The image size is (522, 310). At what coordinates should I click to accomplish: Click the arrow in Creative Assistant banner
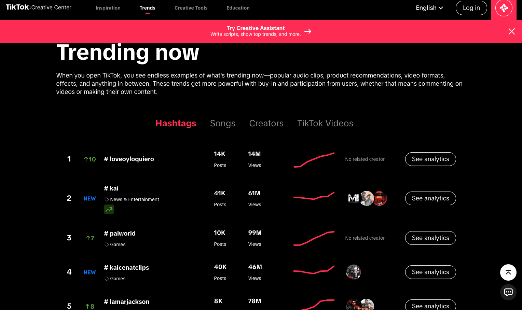(x=308, y=31)
